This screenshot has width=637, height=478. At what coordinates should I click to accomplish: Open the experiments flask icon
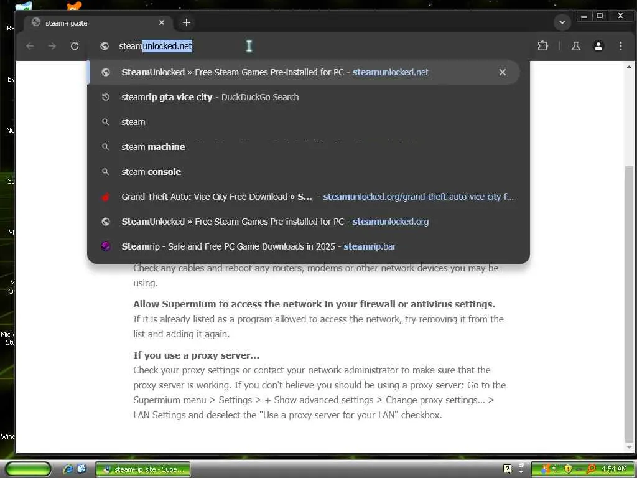(575, 46)
